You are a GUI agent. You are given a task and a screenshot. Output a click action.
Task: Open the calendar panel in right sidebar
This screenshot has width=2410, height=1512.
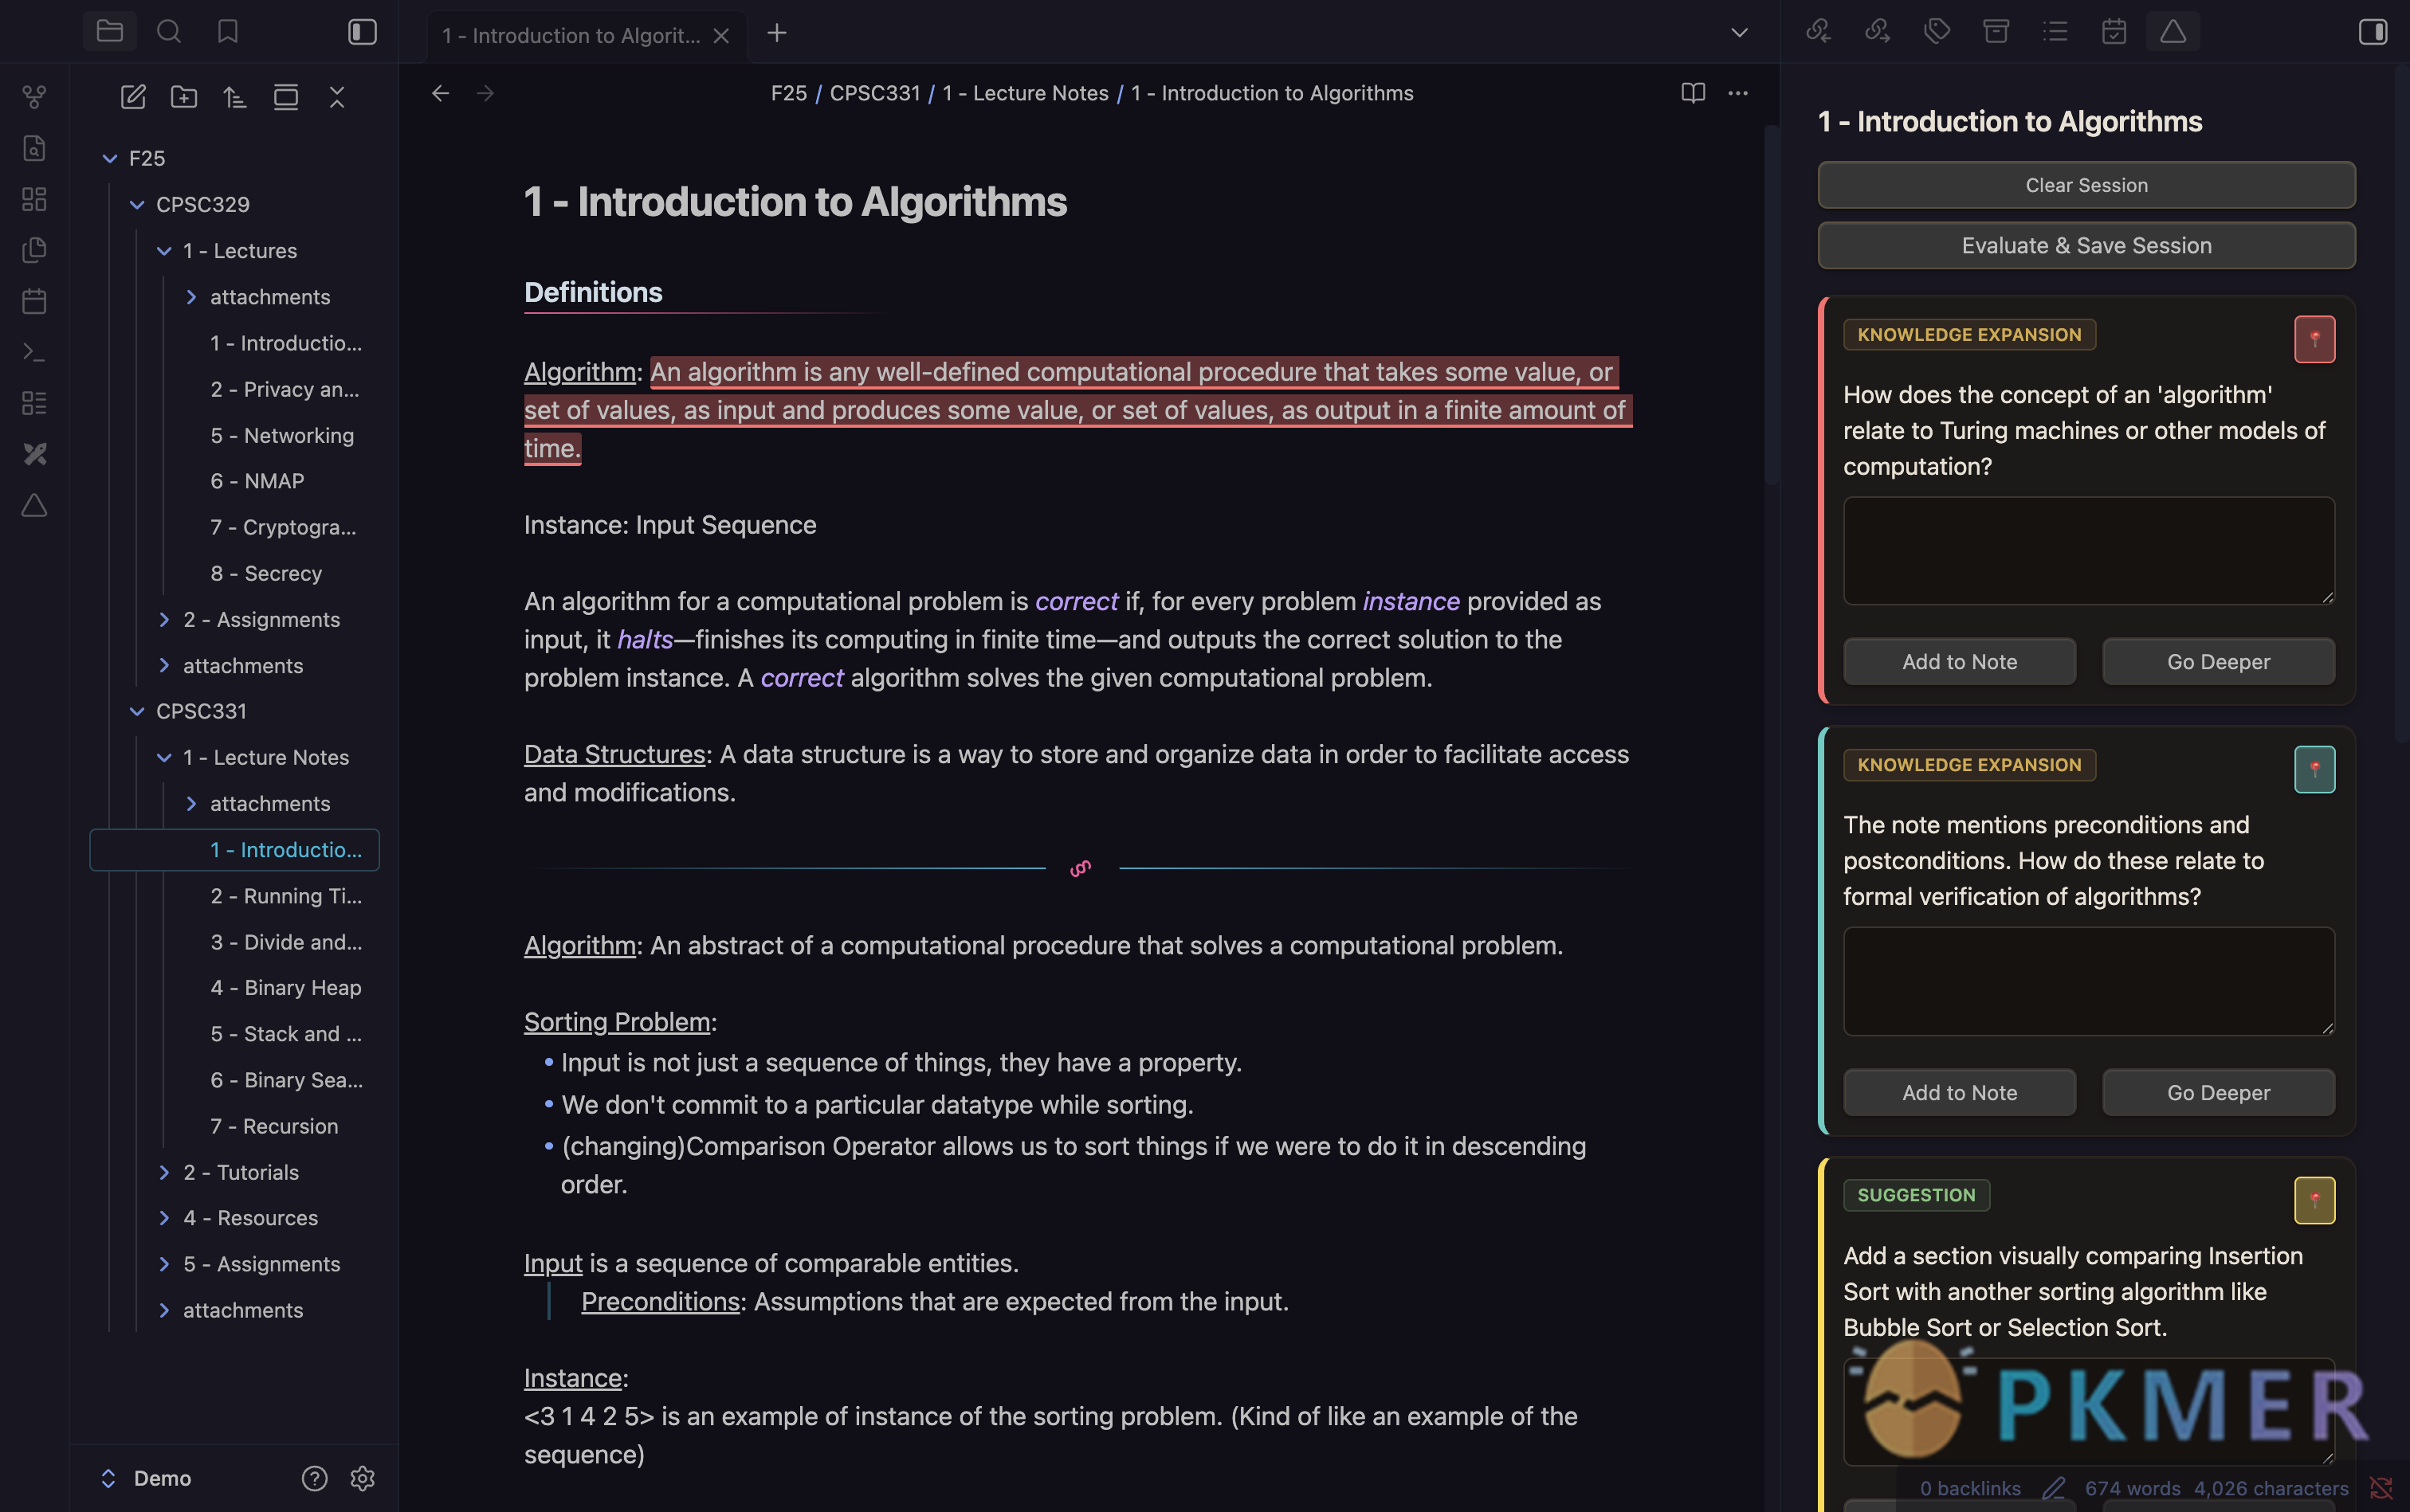click(x=2114, y=32)
